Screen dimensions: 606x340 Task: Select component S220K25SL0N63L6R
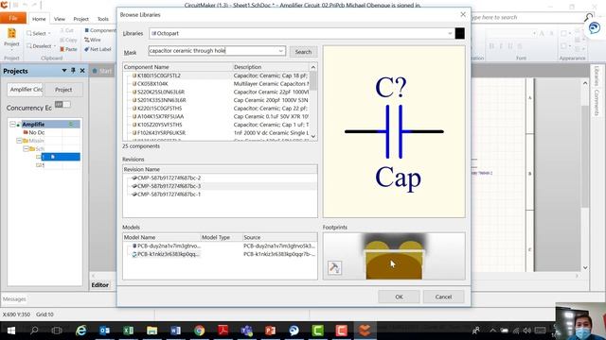tap(161, 92)
